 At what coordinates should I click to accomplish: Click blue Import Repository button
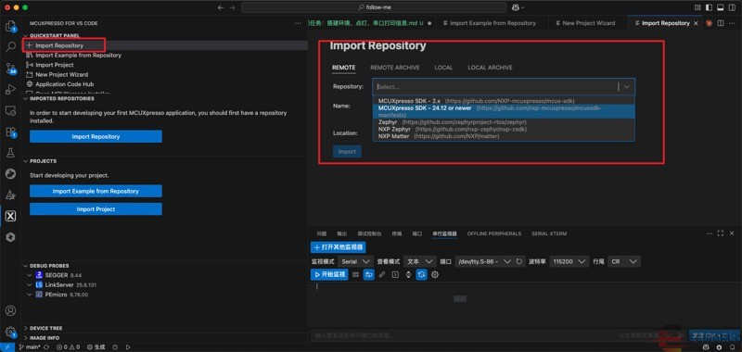coord(96,136)
